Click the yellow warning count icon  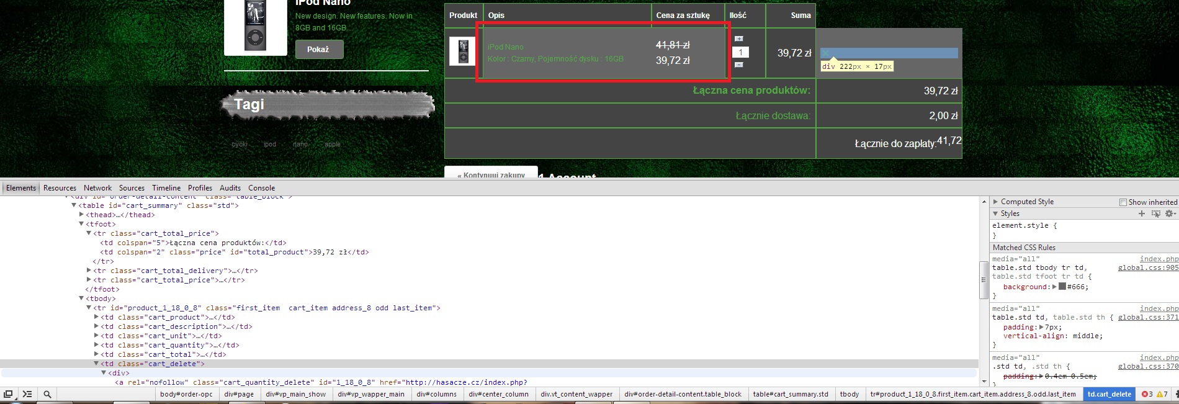1160,394
